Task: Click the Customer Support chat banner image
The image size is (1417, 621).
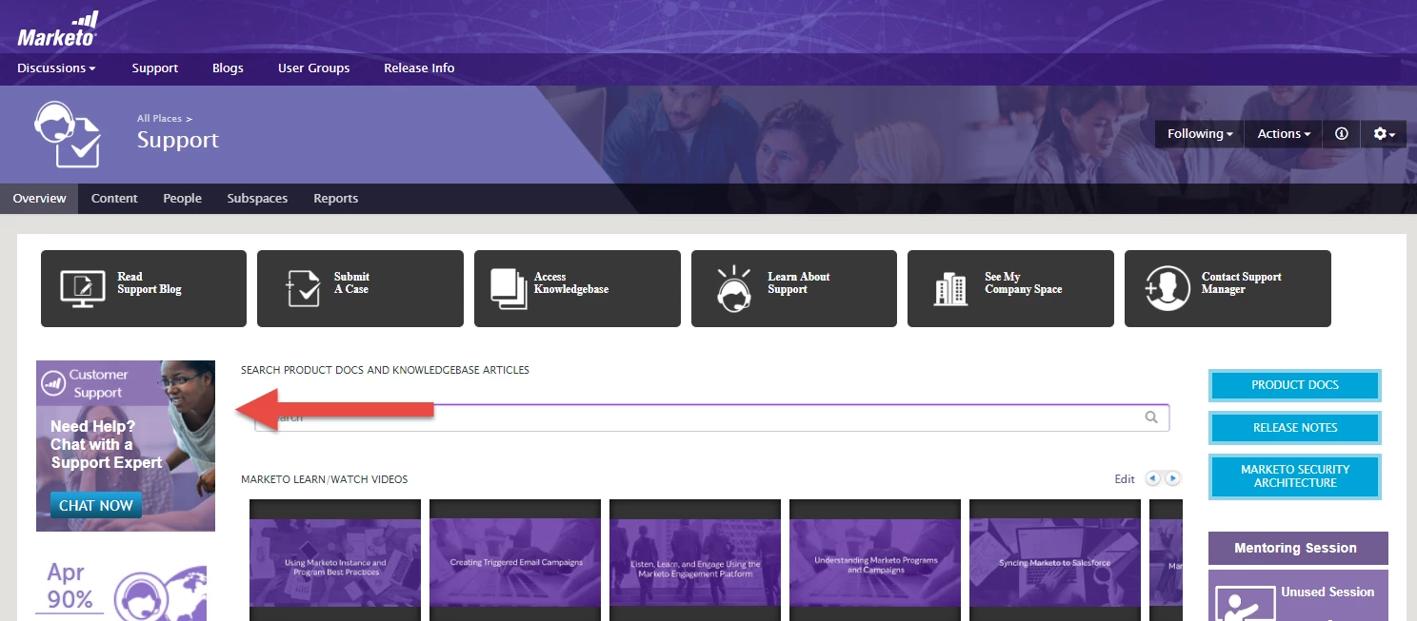Action: coord(126,446)
